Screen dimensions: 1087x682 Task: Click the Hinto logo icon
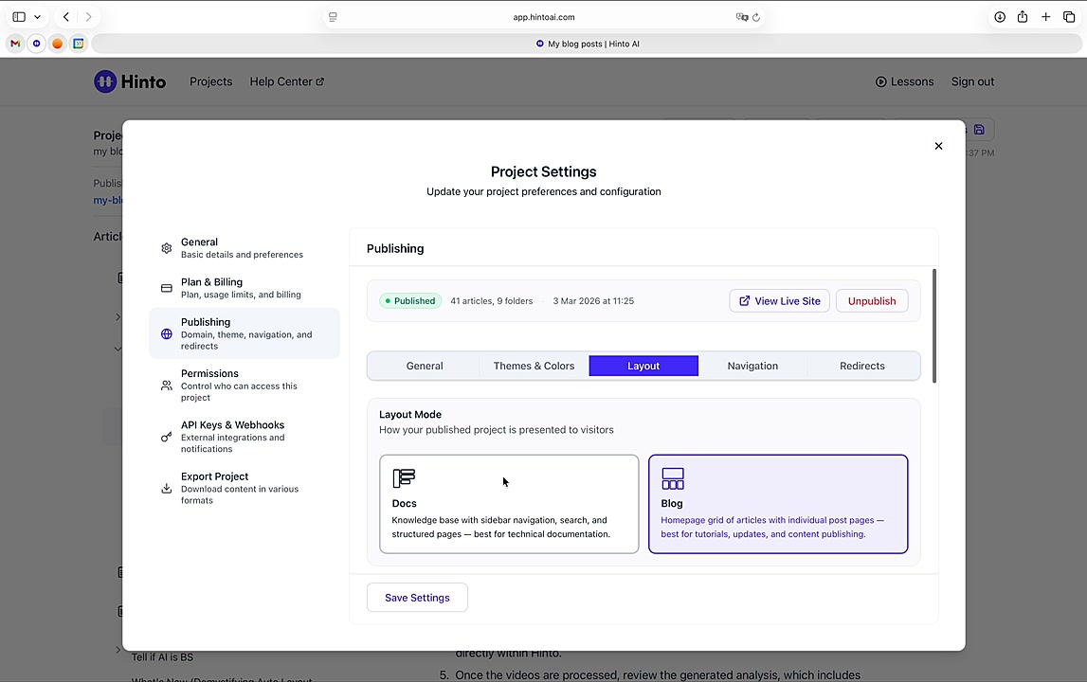click(x=105, y=81)
